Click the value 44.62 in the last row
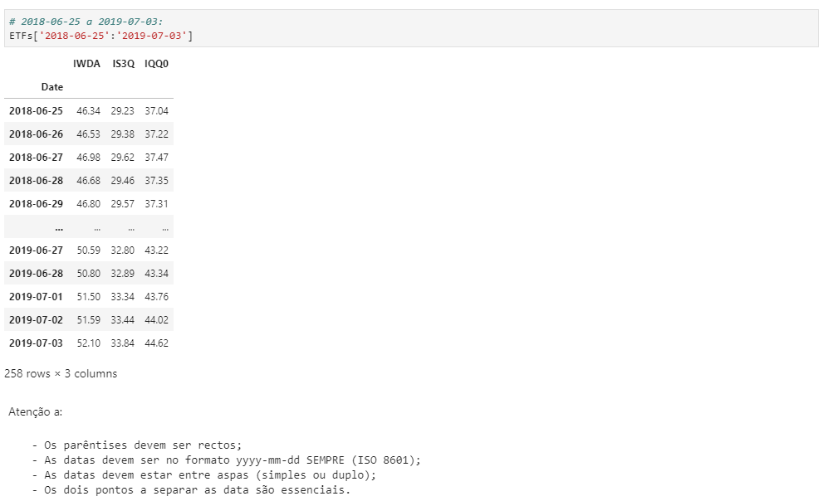 point(158,343)
